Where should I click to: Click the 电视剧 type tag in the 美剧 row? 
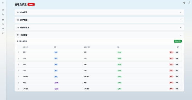[x=56, y=83]
